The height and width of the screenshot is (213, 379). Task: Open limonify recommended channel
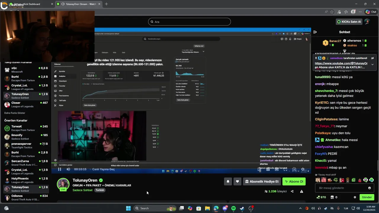[26, 137]
